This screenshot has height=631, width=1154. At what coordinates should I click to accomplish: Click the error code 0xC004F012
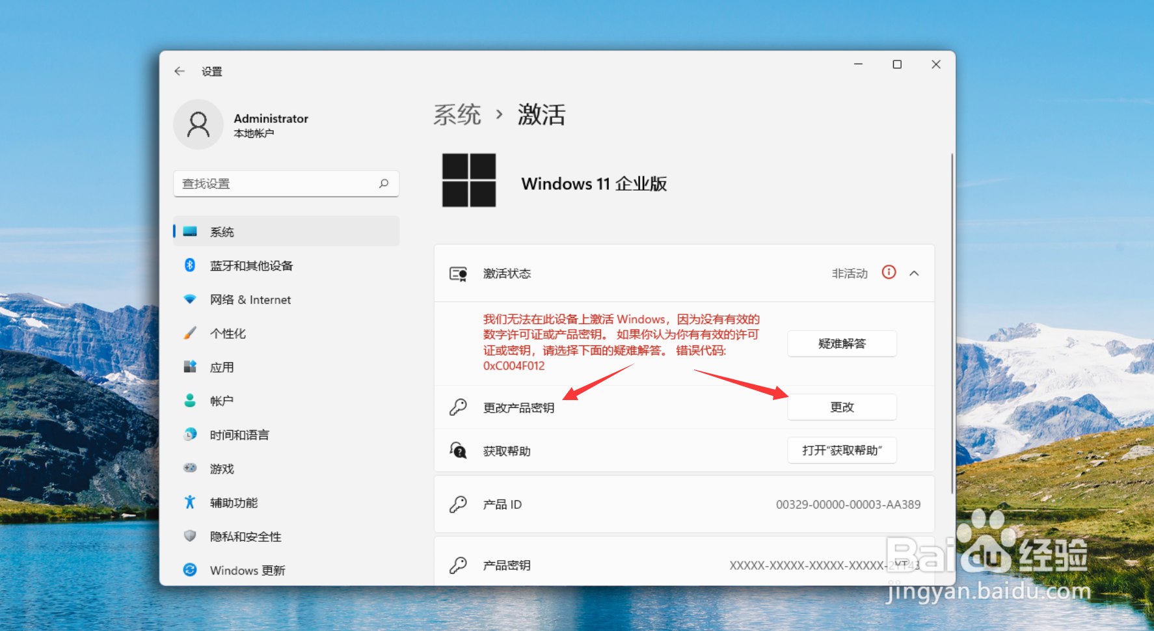coord(514,366)
